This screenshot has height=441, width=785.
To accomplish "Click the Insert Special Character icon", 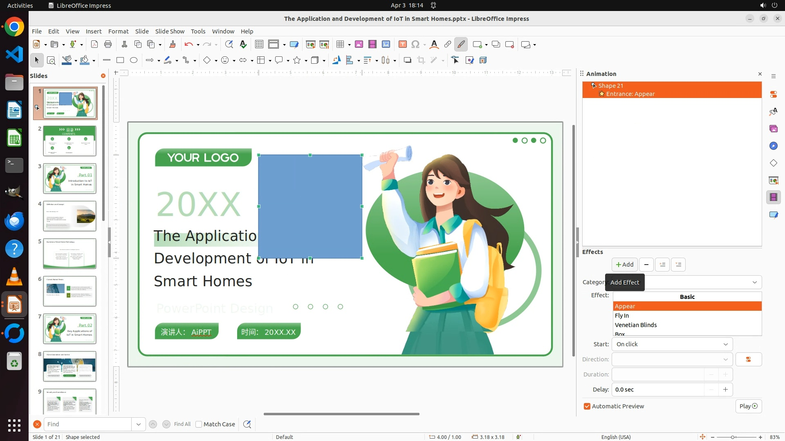I will tap(415, 45).
